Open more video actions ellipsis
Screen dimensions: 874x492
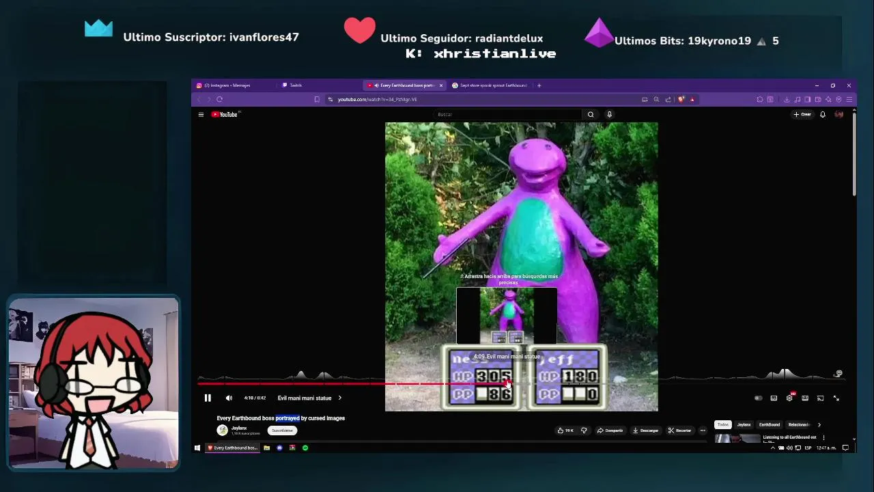[x=703, y=430]
